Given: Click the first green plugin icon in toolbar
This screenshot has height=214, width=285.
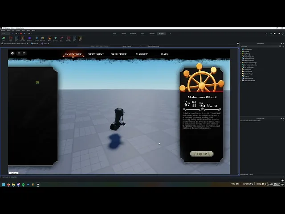Looking at the screenshot, I should tap(4, 38).
